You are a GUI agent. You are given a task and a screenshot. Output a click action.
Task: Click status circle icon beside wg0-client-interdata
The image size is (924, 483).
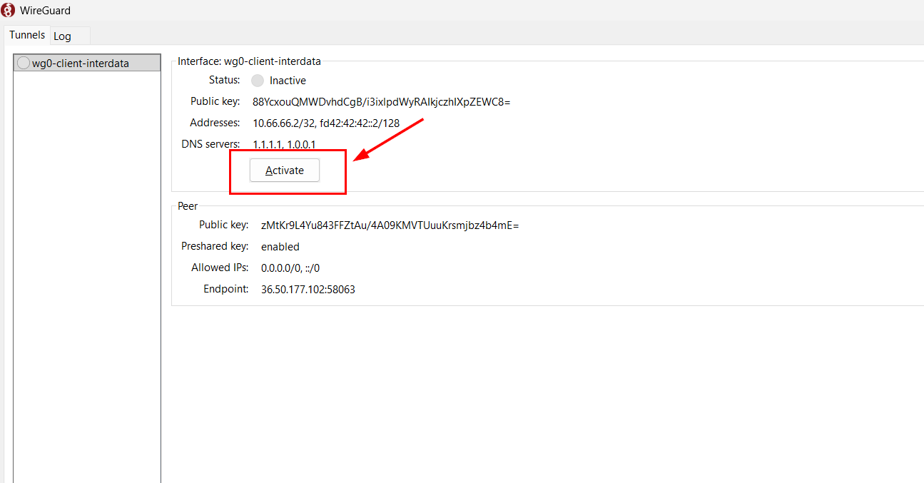pos(24,63)
